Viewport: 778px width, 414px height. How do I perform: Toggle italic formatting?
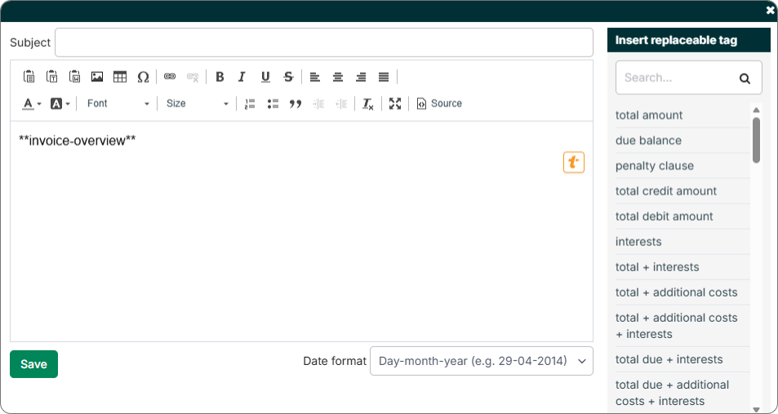242,77
